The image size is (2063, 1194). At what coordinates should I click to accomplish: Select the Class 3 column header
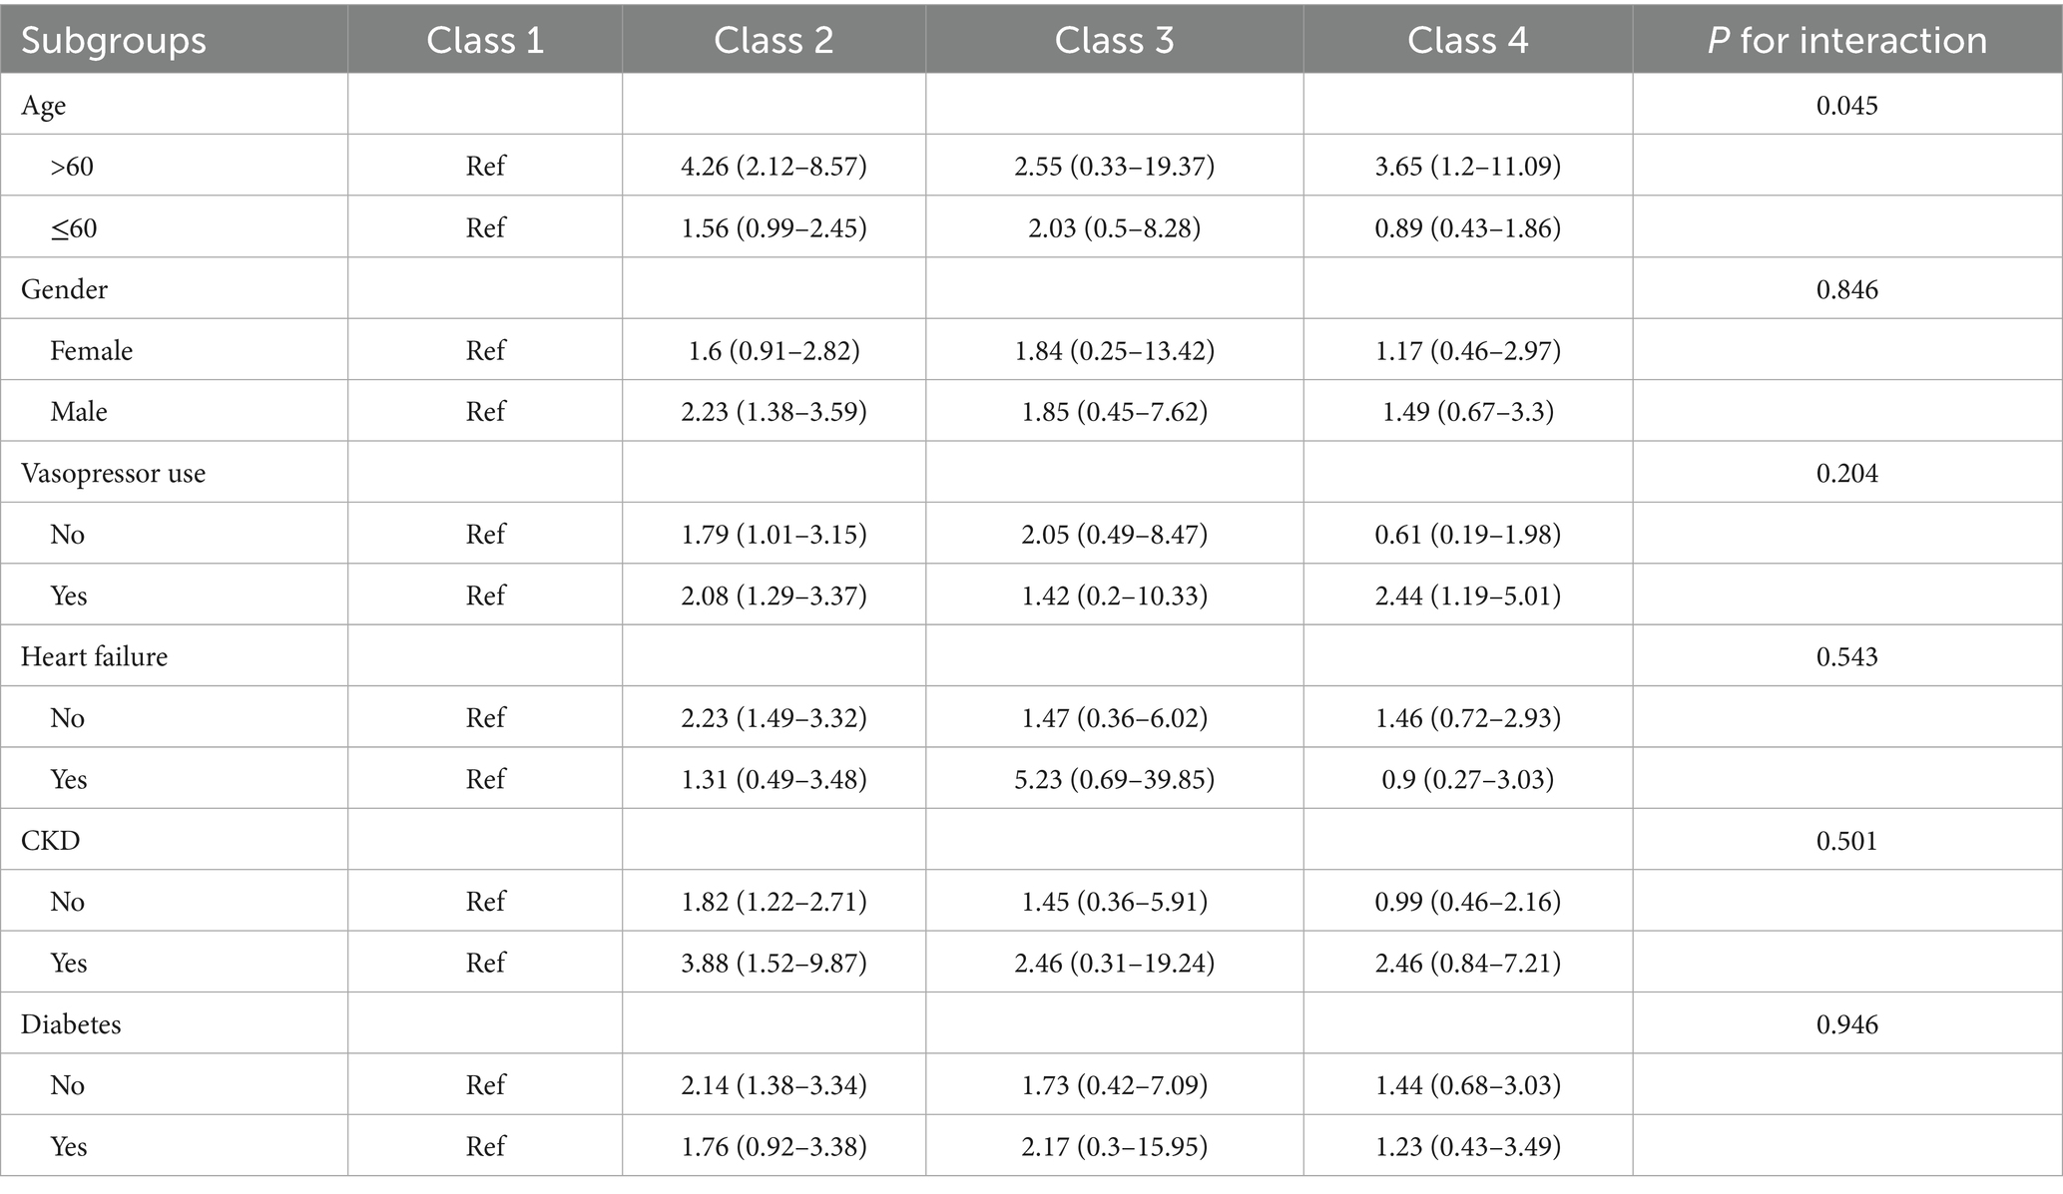(x=1114, y=40)
